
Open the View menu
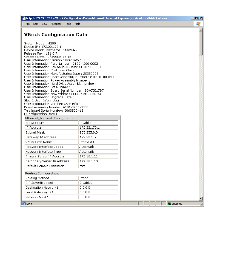pyautogui.click(x=44, y=24)
